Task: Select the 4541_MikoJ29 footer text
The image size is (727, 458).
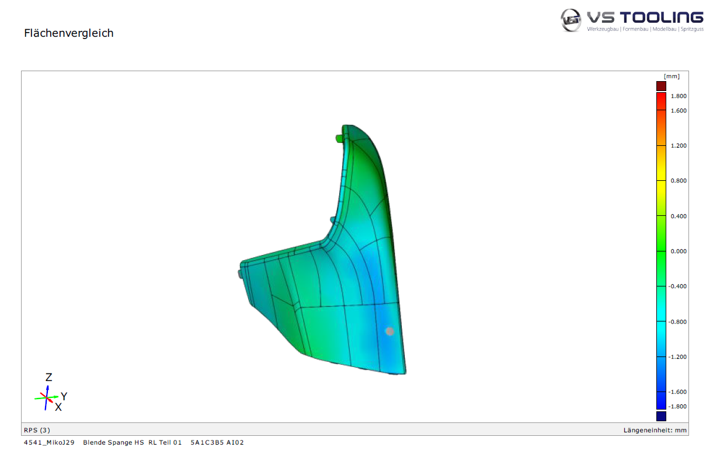Action: click(49, 443)
